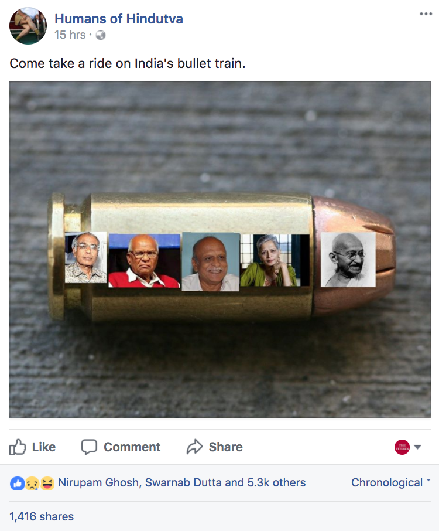Click the globe public privacy icon

(x=101, y=35)
